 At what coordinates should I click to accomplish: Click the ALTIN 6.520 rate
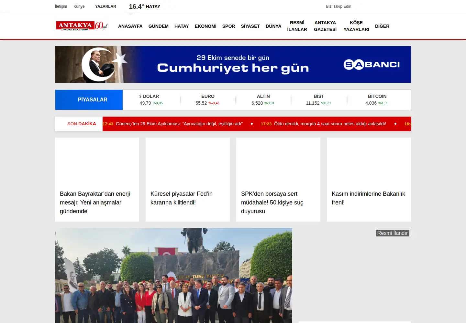tap(263, 100)
